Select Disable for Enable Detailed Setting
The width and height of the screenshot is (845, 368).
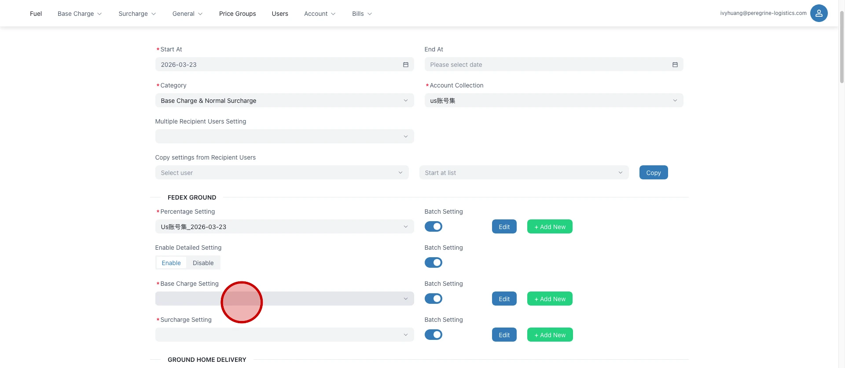point(203,263)
